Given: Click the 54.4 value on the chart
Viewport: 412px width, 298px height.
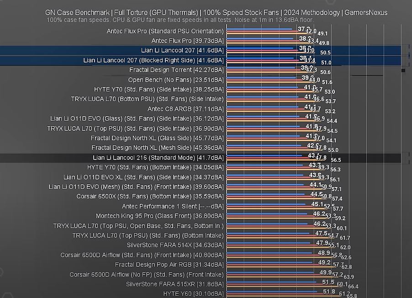Looking at the screenshot, I should [332, 121].
